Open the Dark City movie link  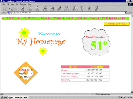(x=66, y=80)
